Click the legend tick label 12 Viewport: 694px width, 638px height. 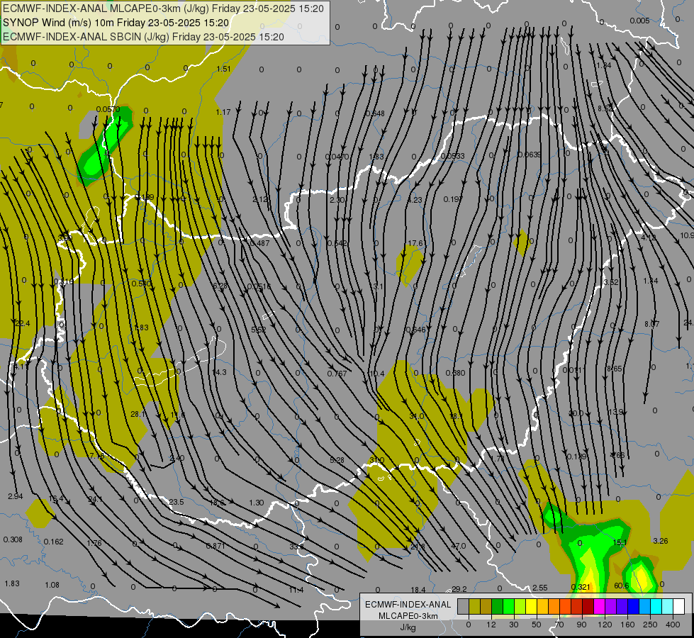coord(491,625)
